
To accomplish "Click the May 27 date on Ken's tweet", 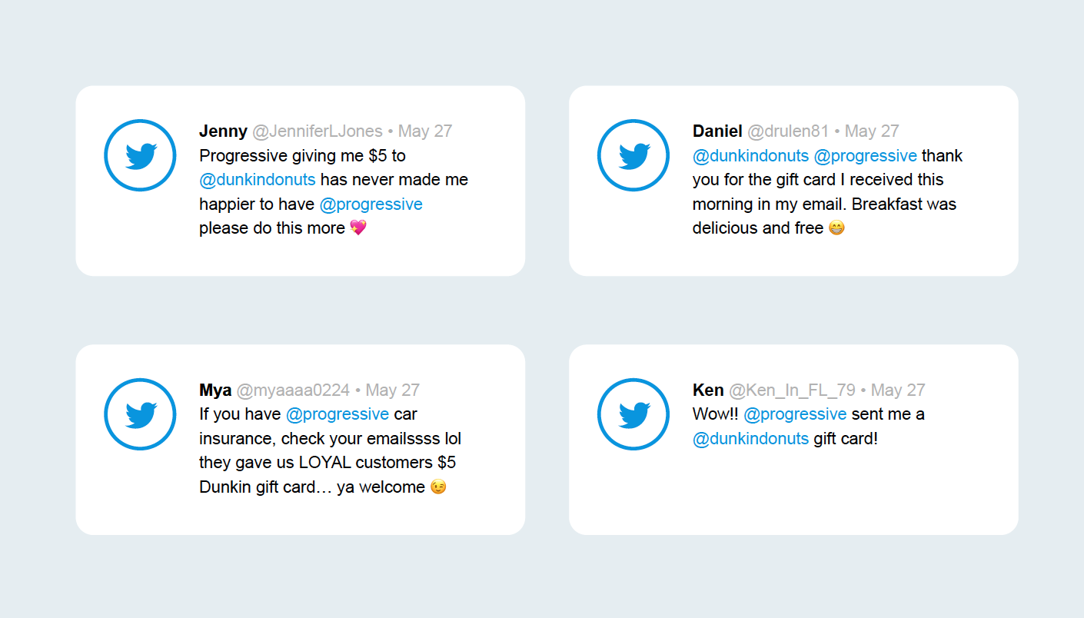I will (x=898, y=390).
